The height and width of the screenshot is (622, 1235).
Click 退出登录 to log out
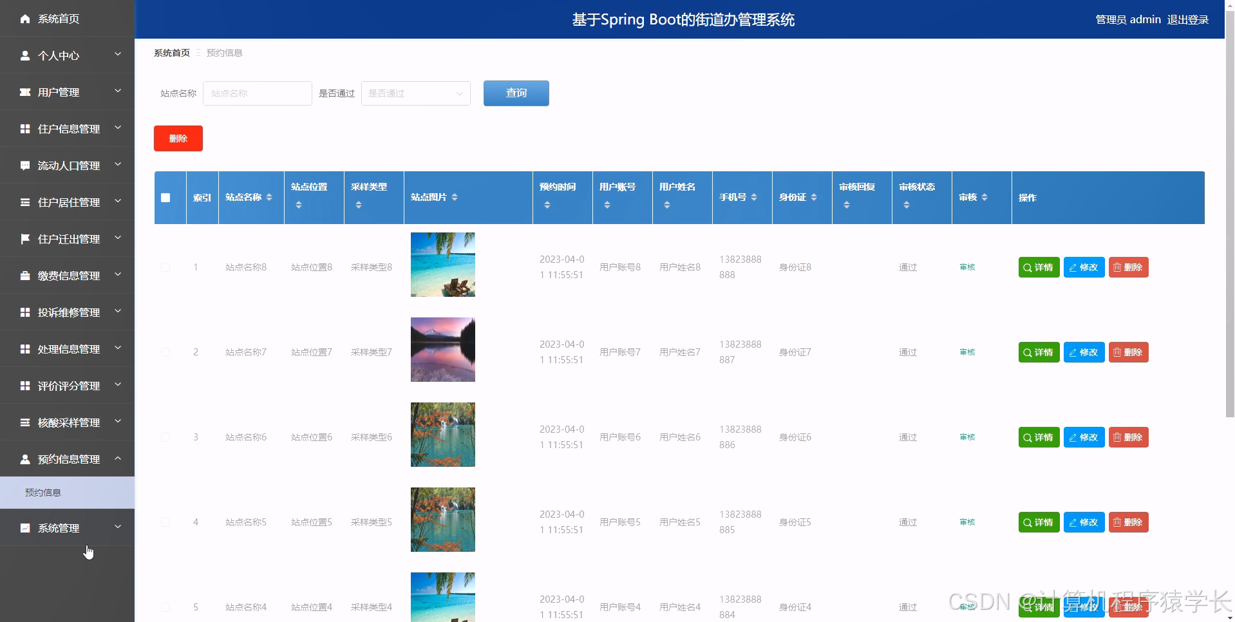[x=1187, y=19]
